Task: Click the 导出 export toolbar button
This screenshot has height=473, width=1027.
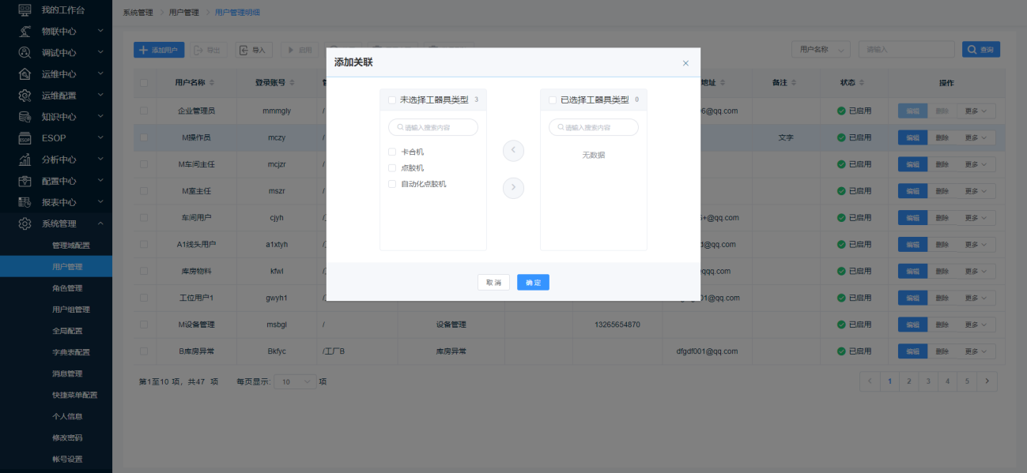Action: [x=208, y=50]
